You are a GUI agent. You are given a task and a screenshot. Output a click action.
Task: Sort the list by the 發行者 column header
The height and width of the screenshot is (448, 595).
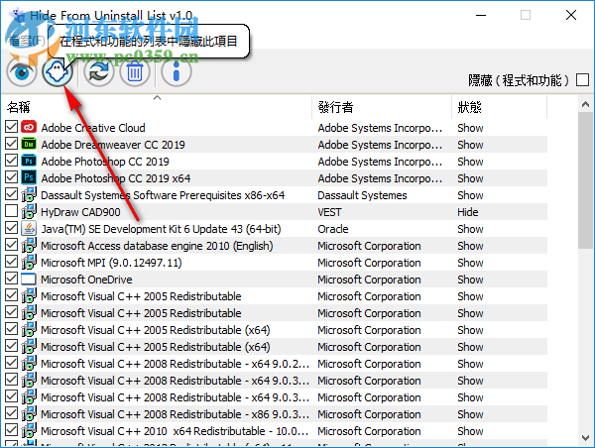(382, 107)
